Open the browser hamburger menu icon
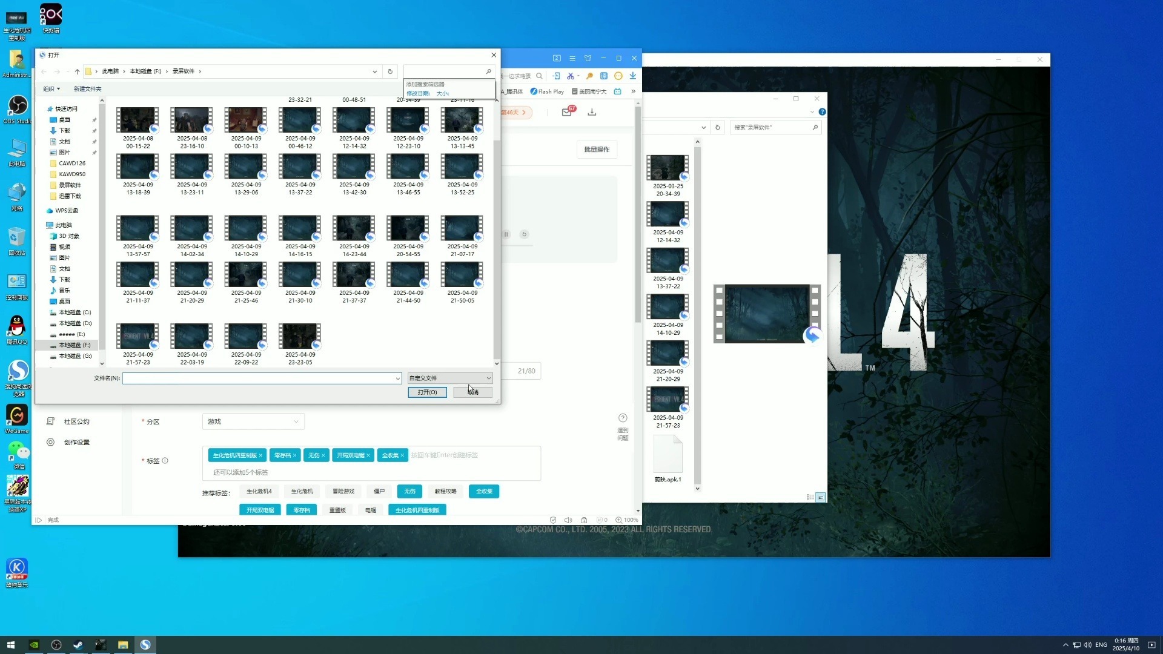 572,58
